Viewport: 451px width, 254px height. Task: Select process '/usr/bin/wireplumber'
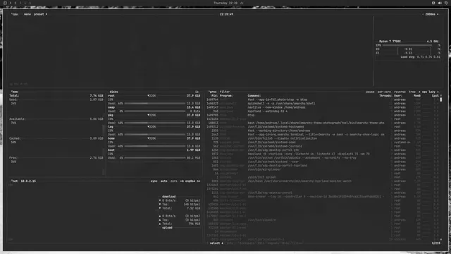tap(323, 169)
